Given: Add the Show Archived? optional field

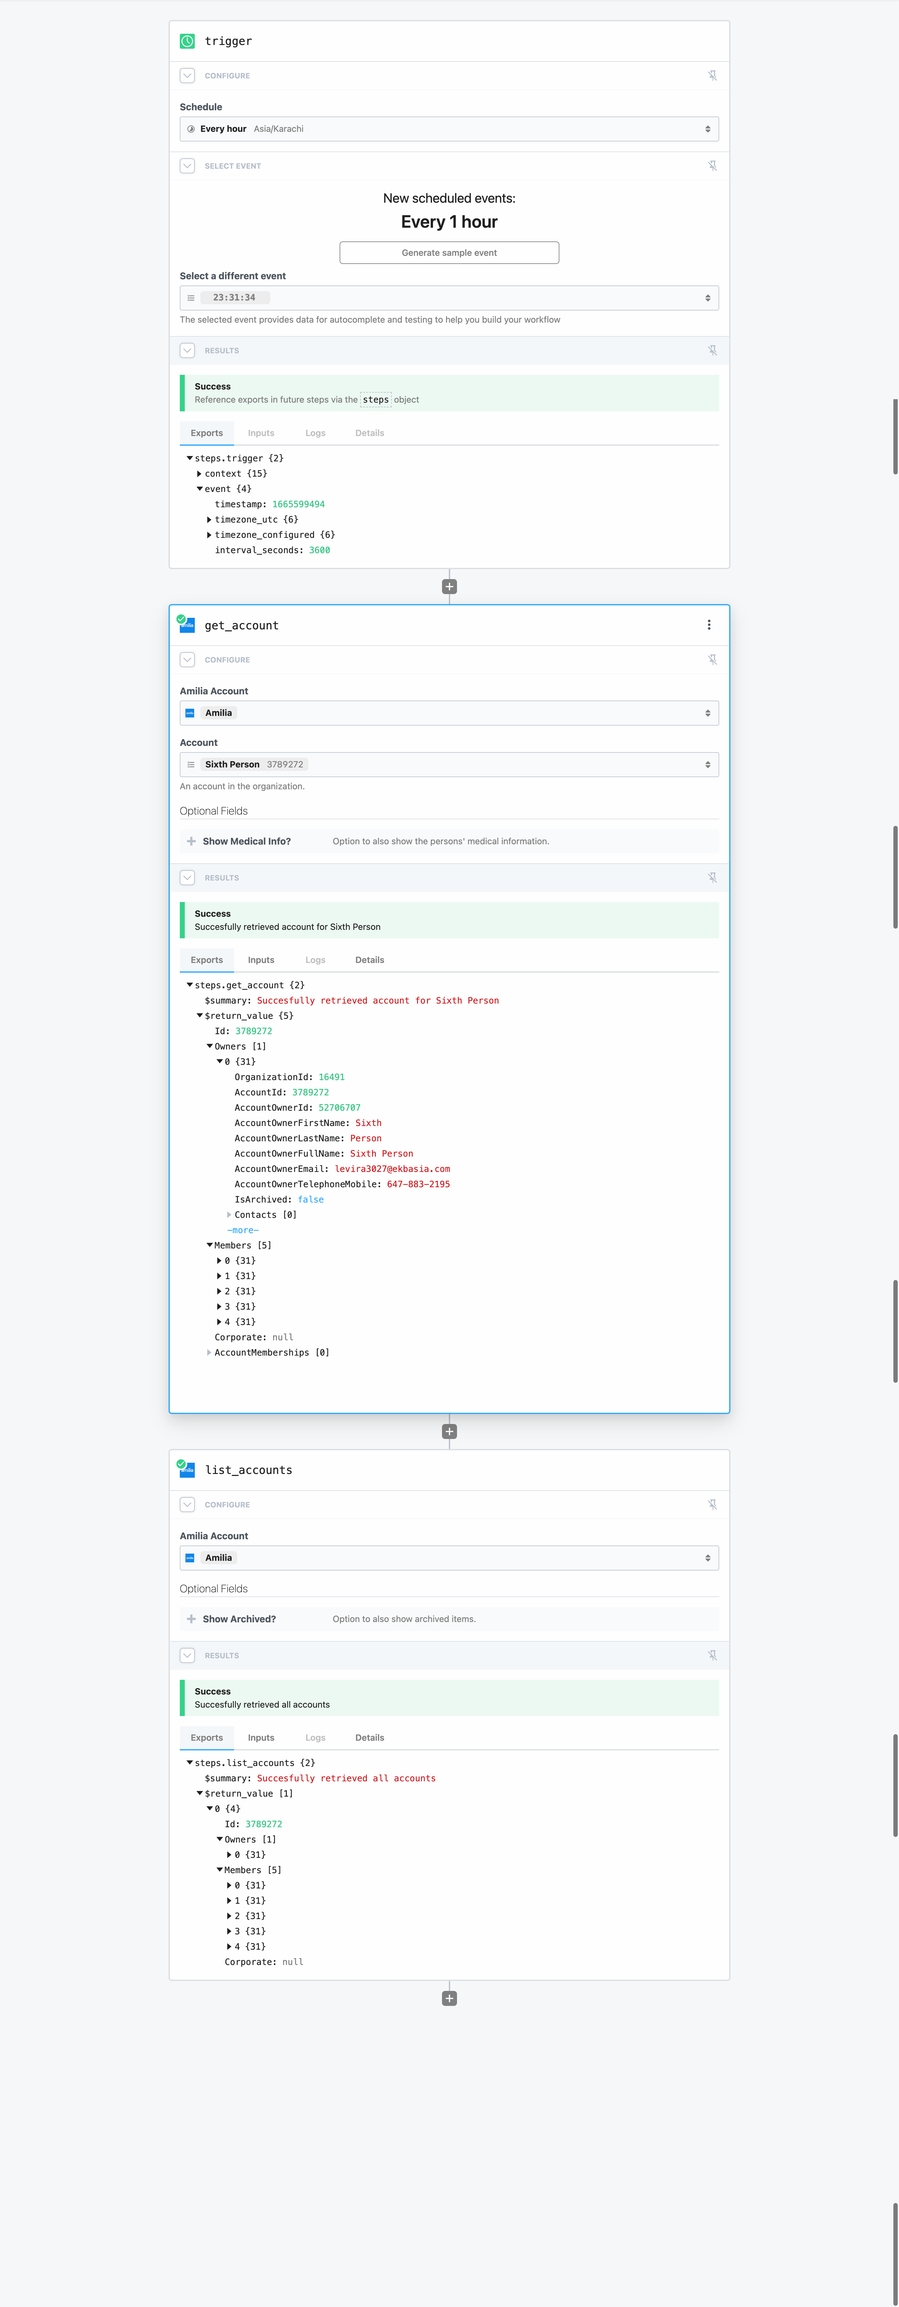Looking at the screenshot, I should [x=191, y=1619].
